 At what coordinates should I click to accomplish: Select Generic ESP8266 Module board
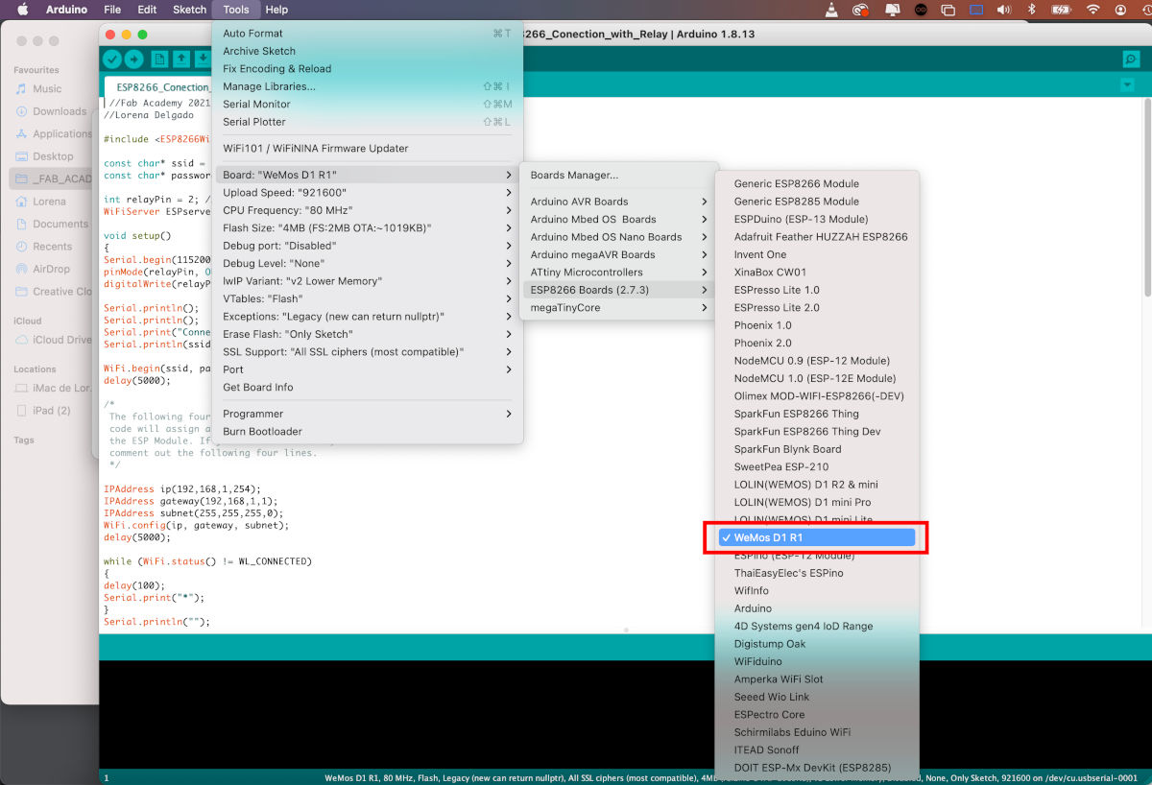[816, 183]
